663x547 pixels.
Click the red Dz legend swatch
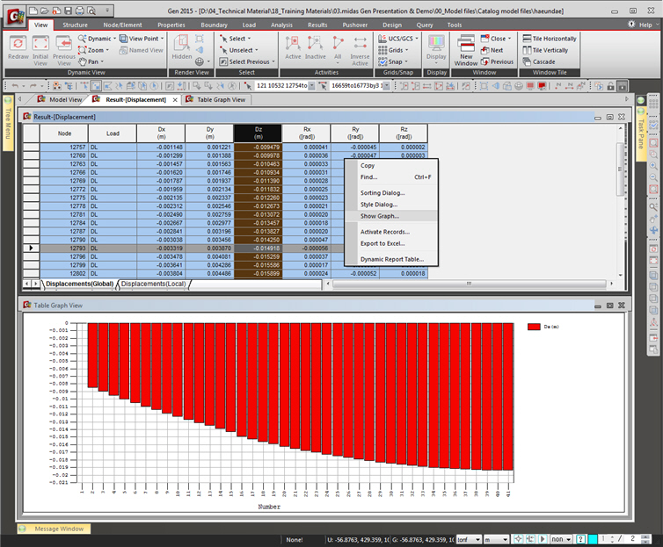click(534, 327)
